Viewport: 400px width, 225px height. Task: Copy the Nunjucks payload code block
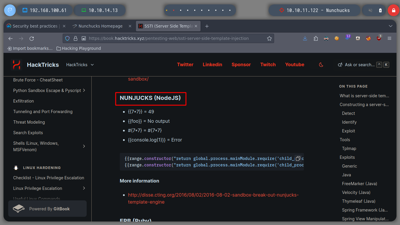click(x=298, y=158)
